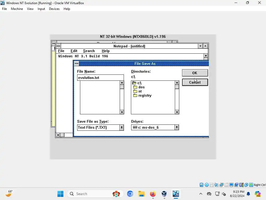Click the down arrow of the Directories scrollbar
266x200 pixels.
click(177, 112)
